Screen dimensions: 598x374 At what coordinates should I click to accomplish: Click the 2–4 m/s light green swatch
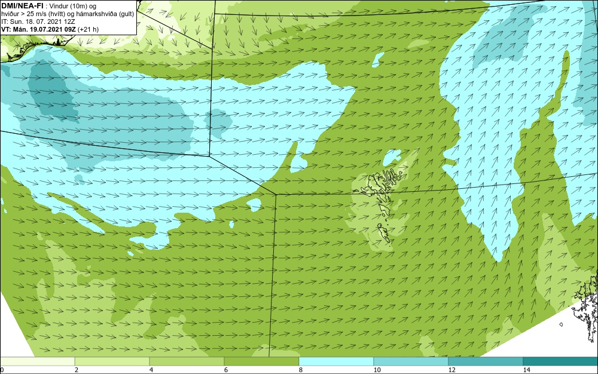click(x=112, y=361)
